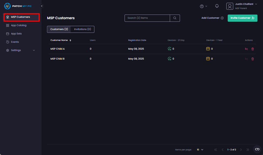The image size is (263, 155).
Task: Click the Patch My PC logo
Action: [x=18, y=6]
